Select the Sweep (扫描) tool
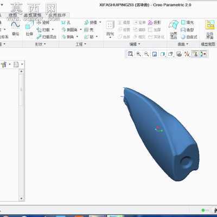This screenshot has height=217, width=217. pyautogui.click(x=43, y=30)
